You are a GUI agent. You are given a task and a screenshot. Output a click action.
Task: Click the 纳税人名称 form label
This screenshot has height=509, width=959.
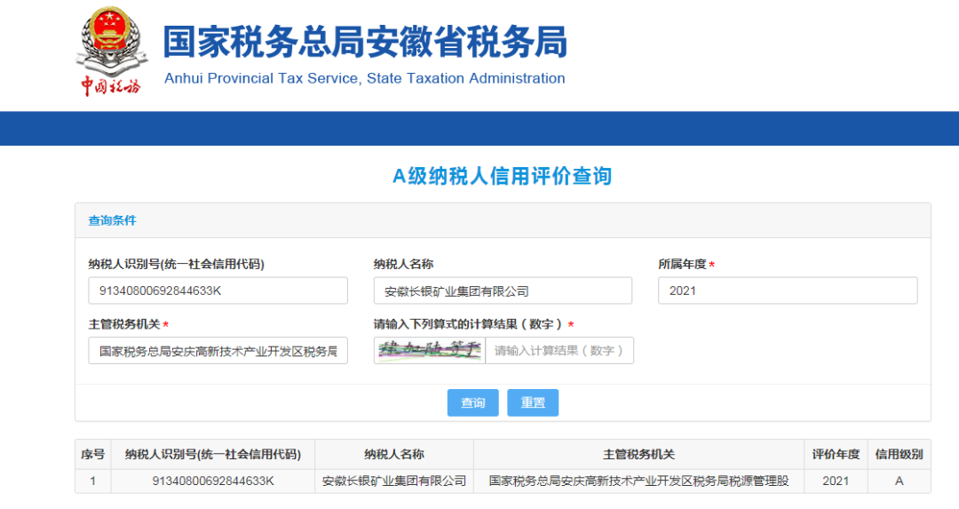tap(404, 265)
